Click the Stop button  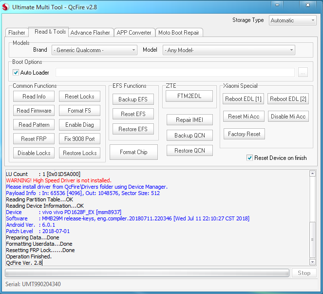(304, 273)
